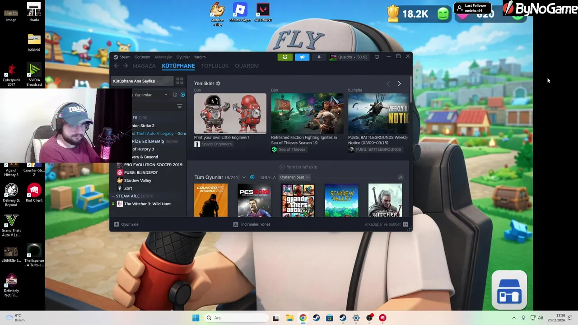Open the Yardım menu
The height and width of the screenshot is (325, 578).
coord(200,57)
